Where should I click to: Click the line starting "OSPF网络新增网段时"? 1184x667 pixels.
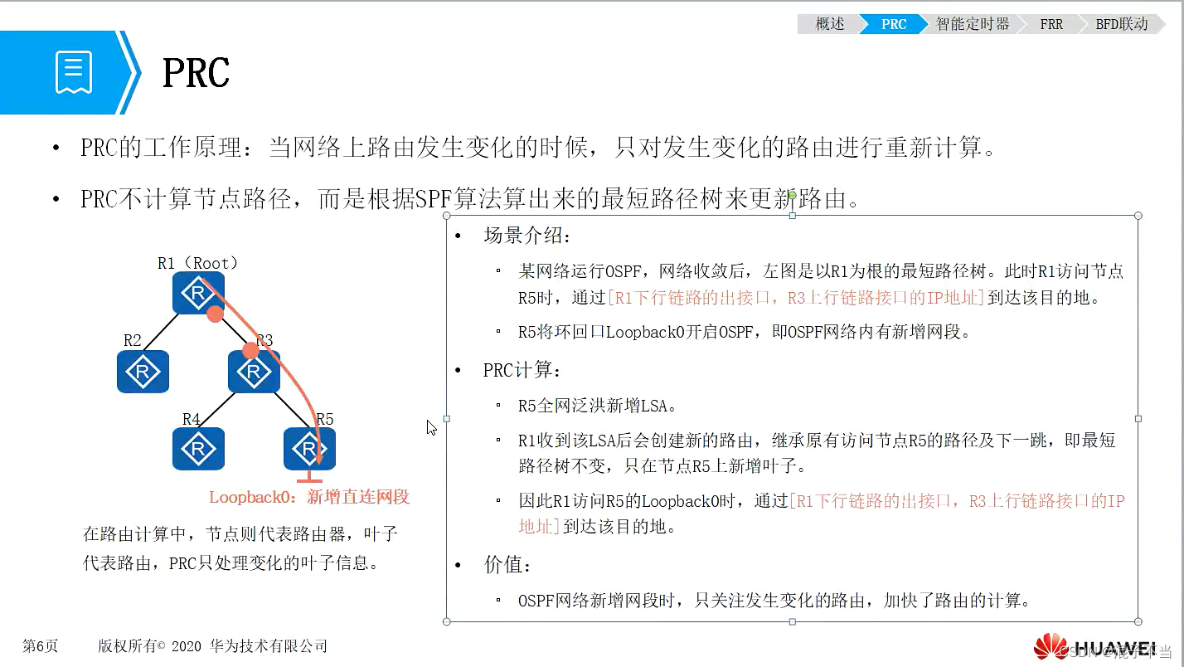(774, 601)
